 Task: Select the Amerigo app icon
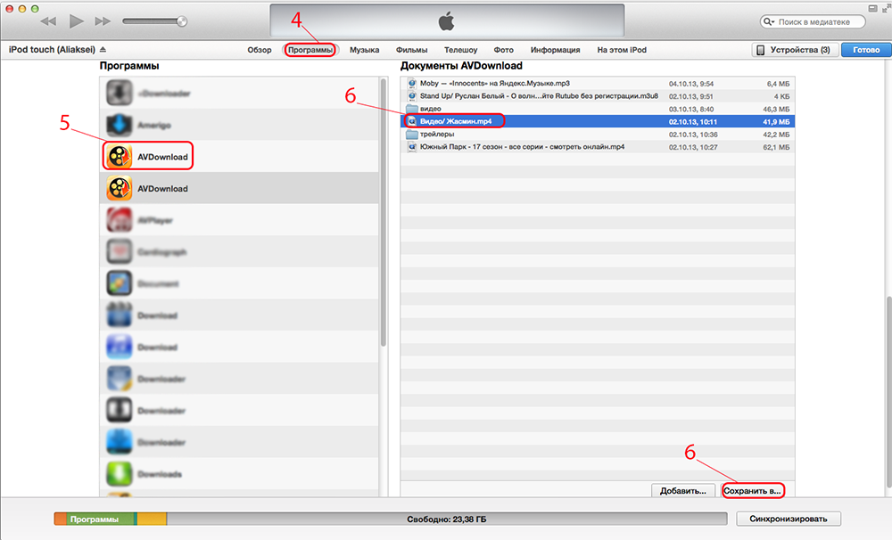pyautogui.click(x=119, y=125)
